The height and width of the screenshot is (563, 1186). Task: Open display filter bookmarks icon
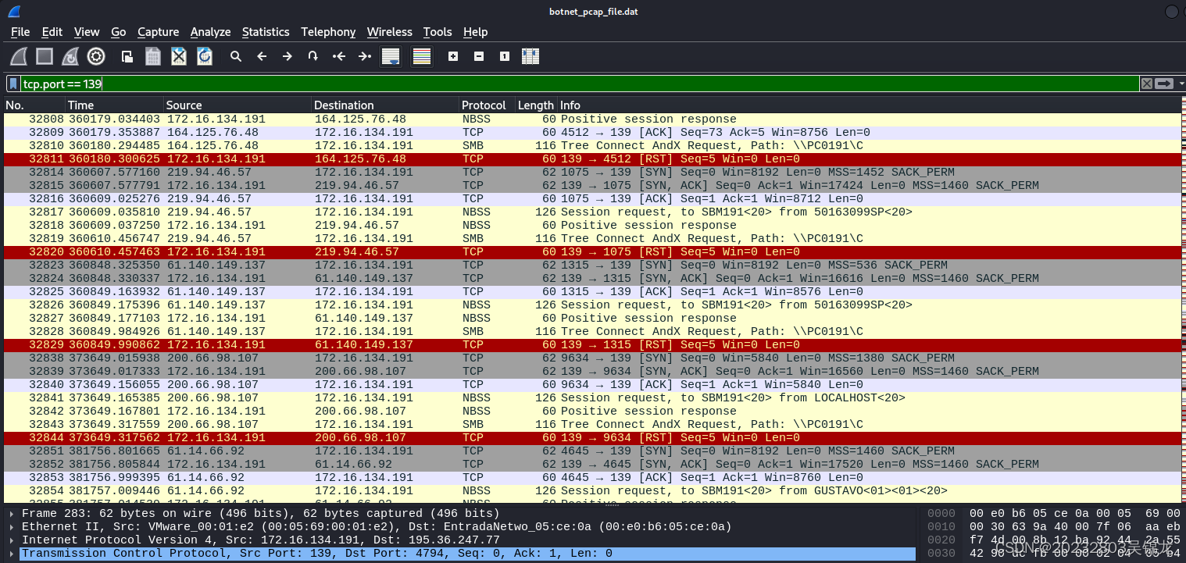pos(13,84)
